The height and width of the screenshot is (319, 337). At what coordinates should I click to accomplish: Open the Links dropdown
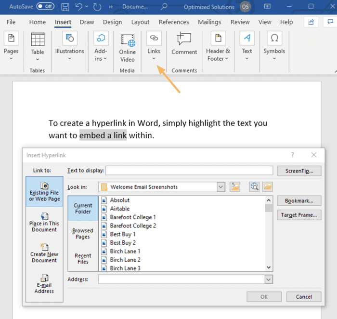(154, 46)
